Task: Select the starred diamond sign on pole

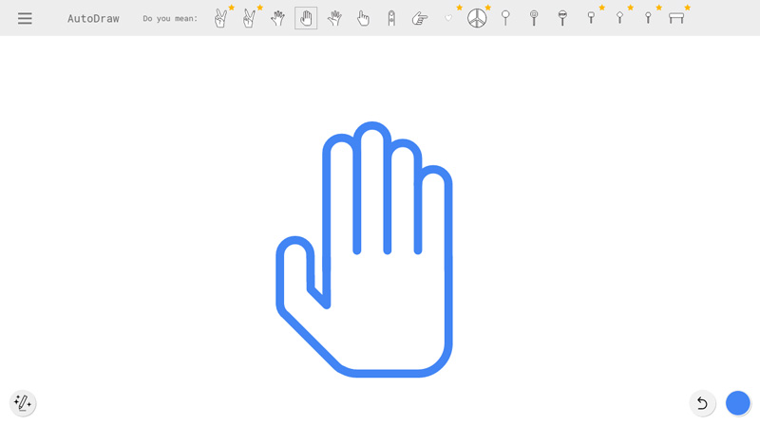Action: 619,18
